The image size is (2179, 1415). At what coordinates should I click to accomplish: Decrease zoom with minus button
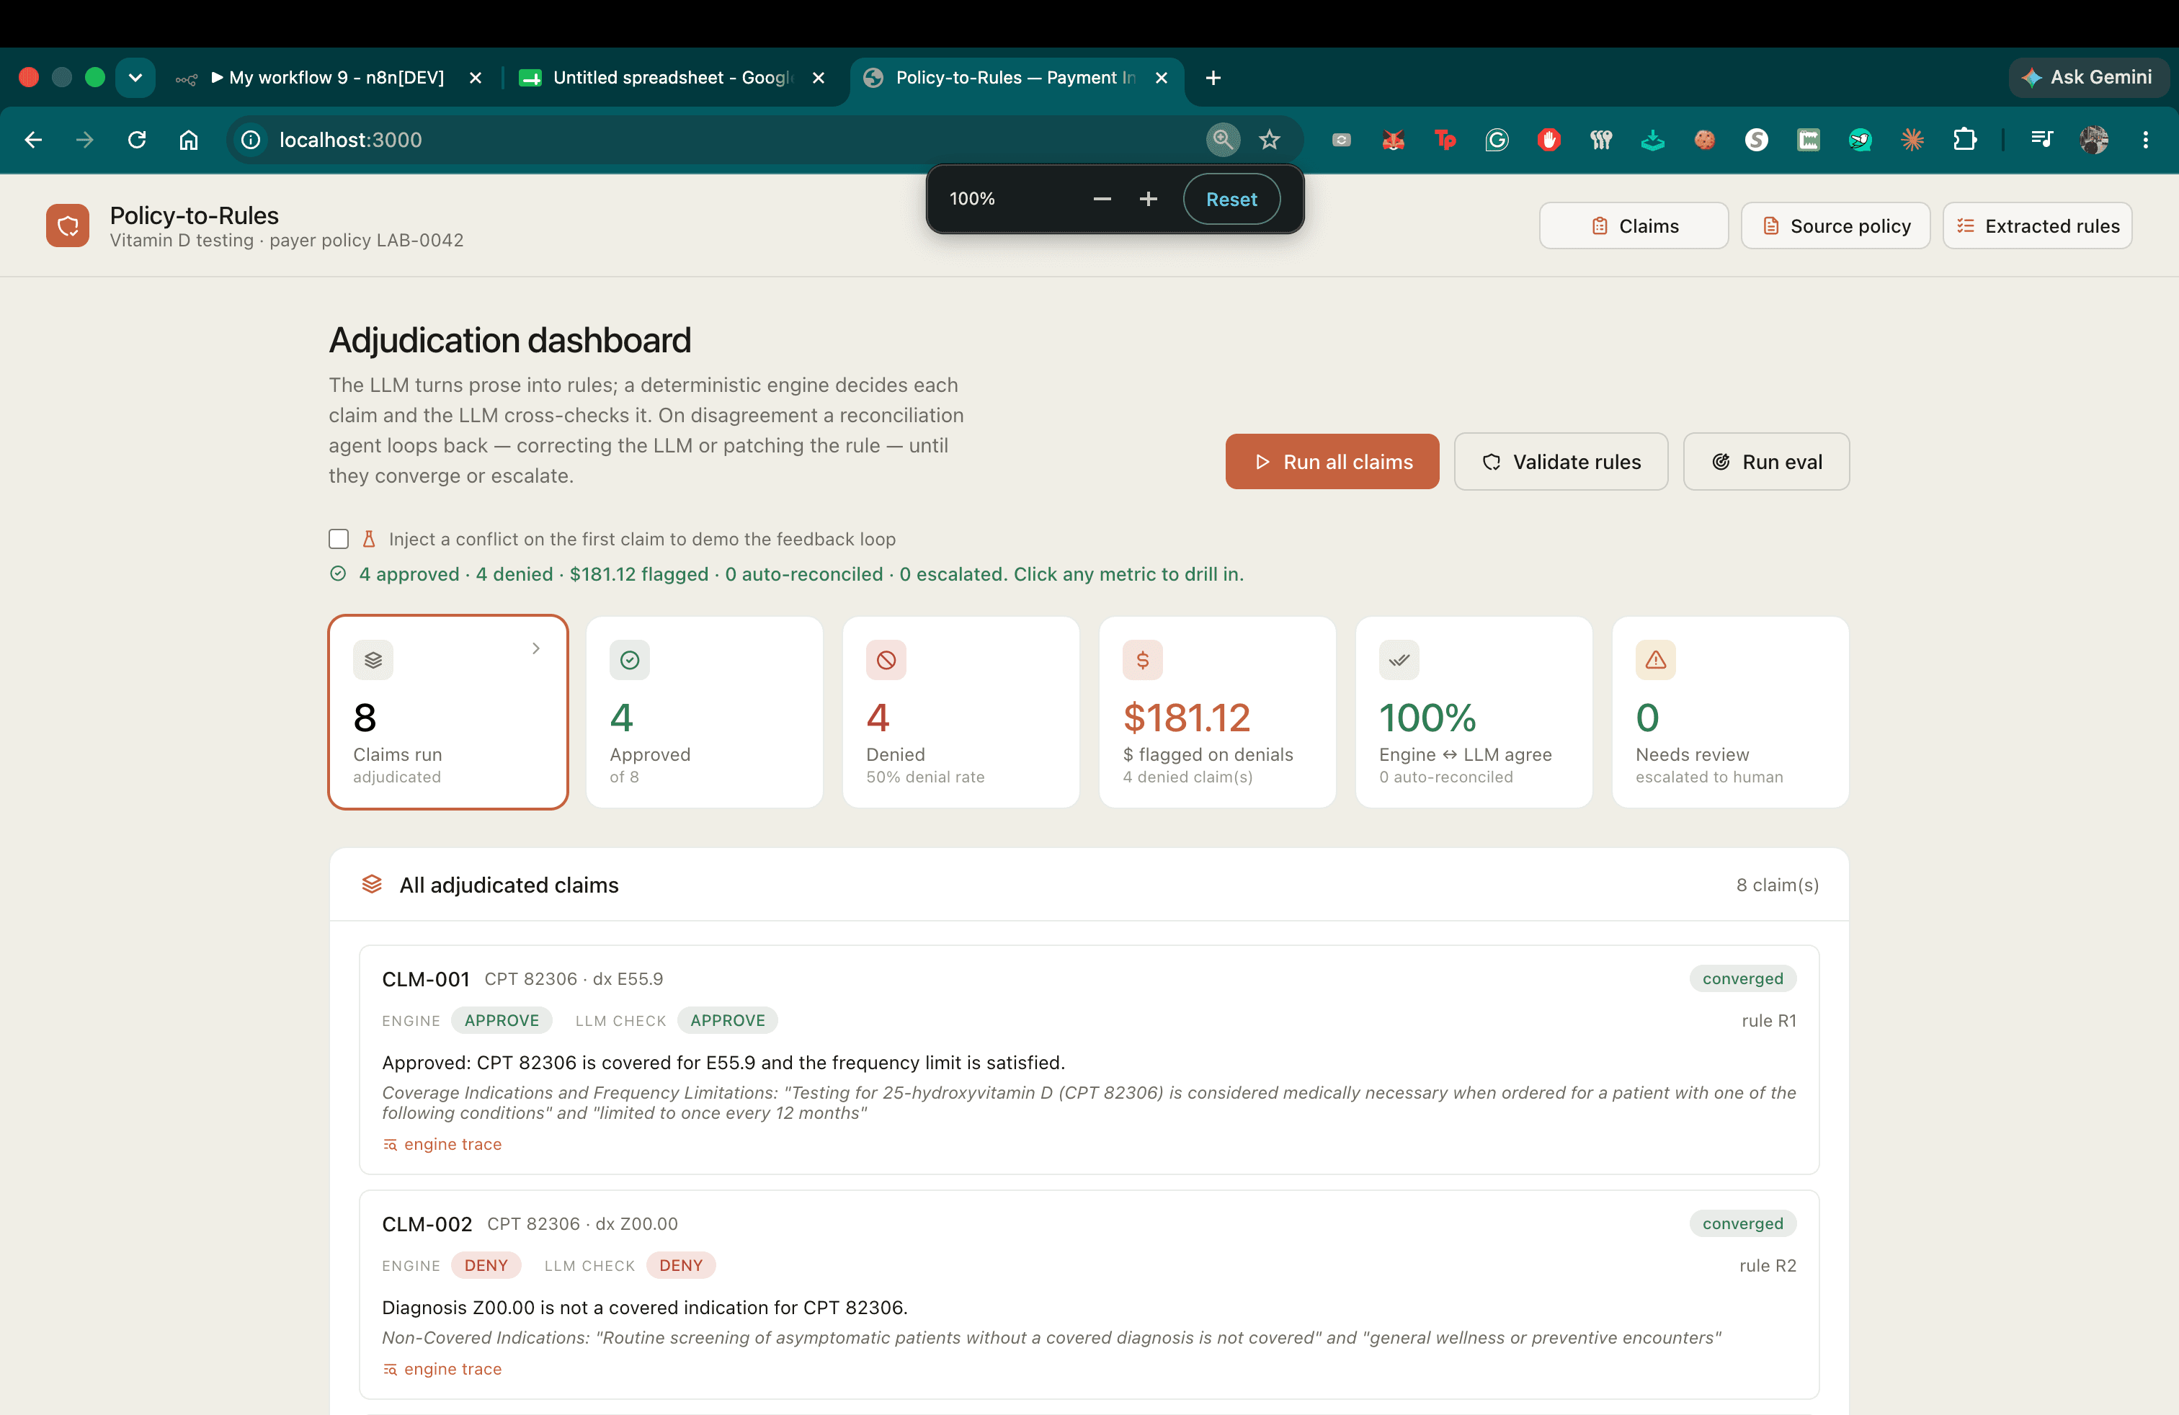(1102, 200)
